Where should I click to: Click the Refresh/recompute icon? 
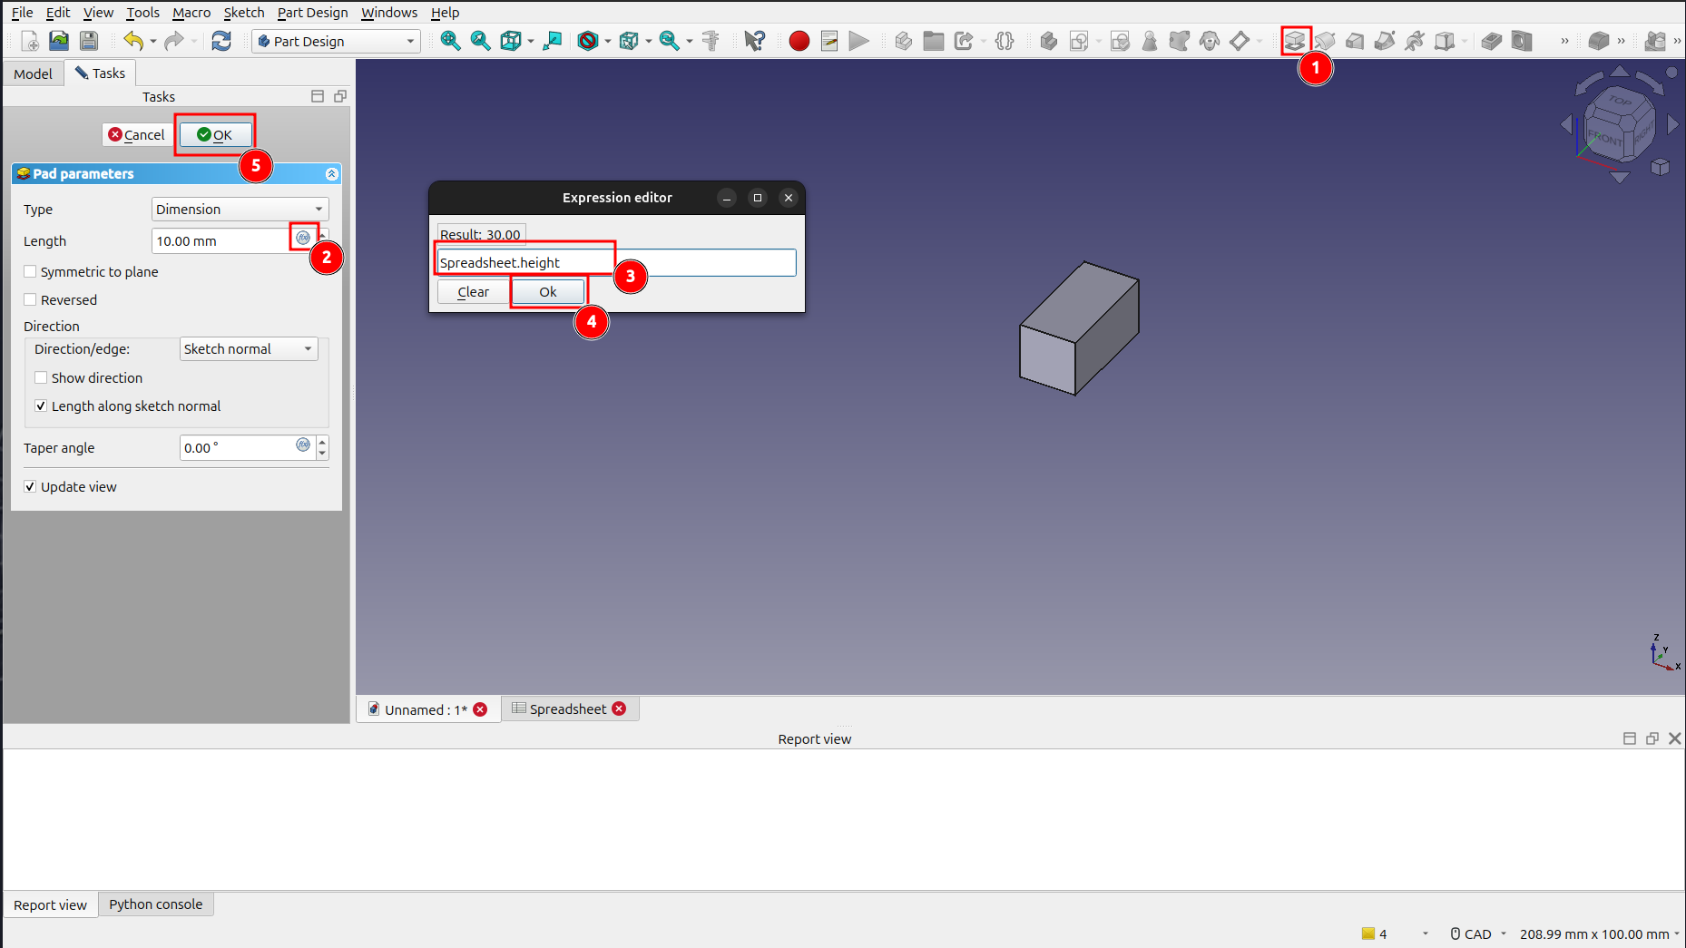[x=221, y=41]
